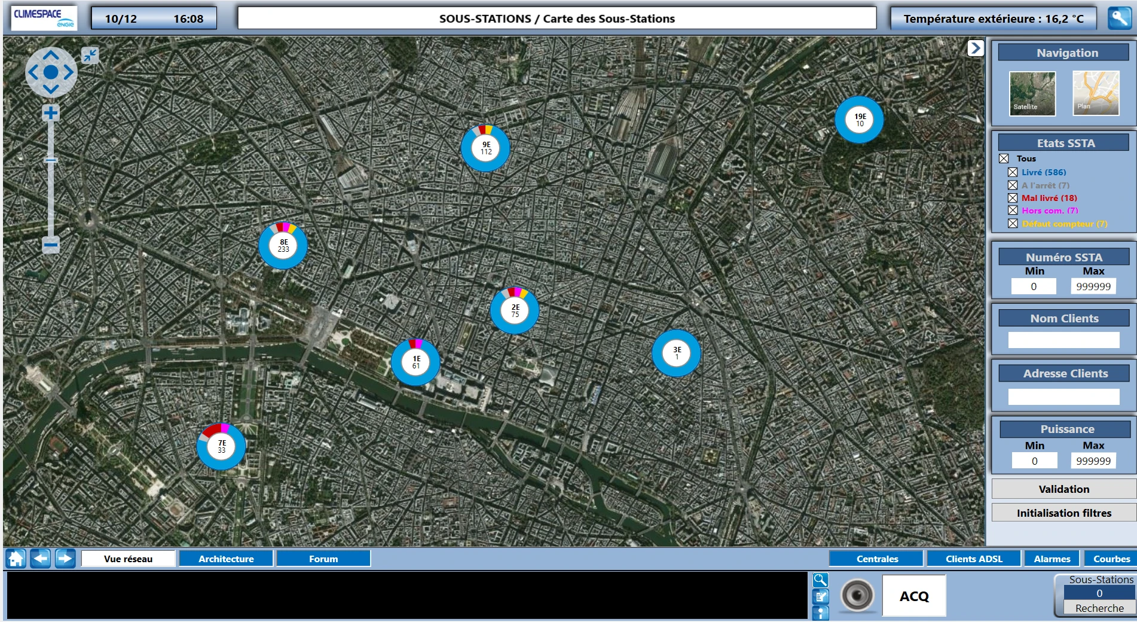Click the info icon at bottom left
This screenshot has width=1137, height=622.
pos(820,612)
